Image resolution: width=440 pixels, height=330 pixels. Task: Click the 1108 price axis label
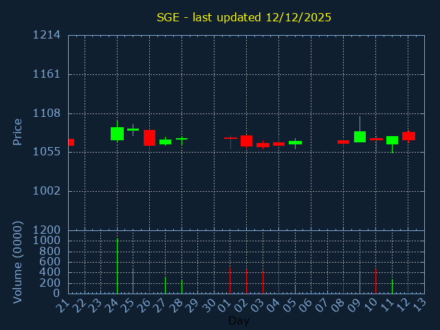(46, 113)
